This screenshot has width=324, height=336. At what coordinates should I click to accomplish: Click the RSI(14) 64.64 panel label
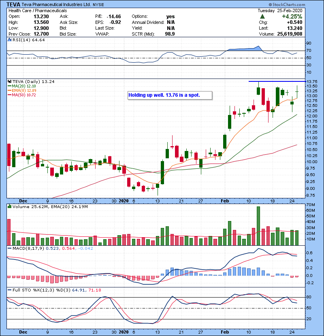pos(28,40)
